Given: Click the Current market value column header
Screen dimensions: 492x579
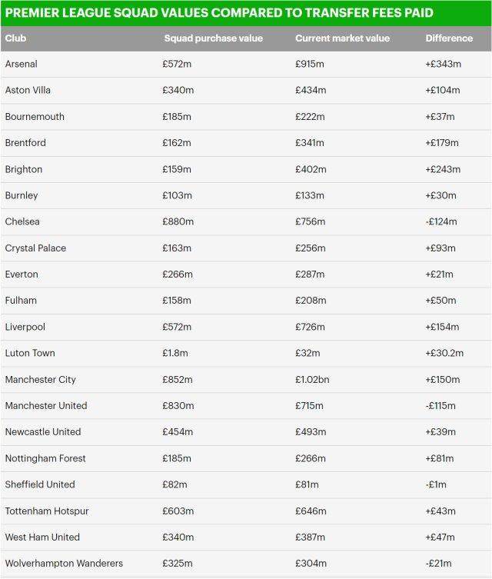Looking at the screenshot, I should click(x=342, y=38).
